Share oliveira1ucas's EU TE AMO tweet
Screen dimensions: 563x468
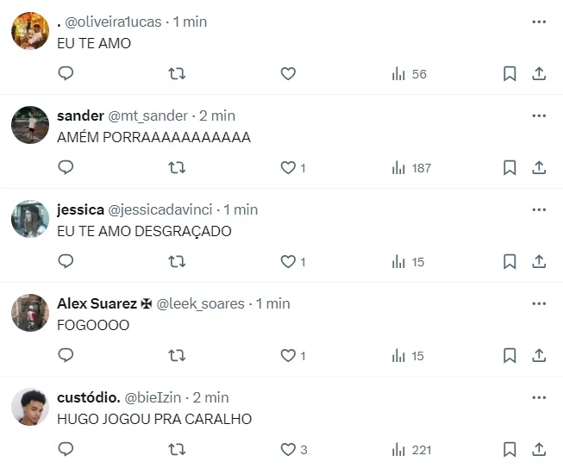(x=539, y=74)
